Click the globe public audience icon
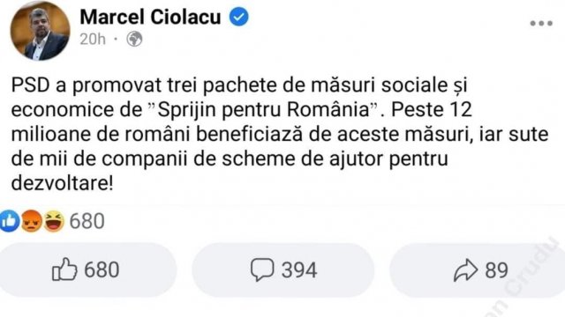The image size is (565, 317). click(x=134, y=39)
